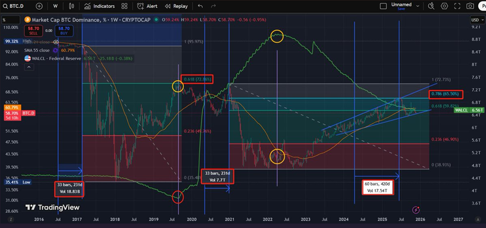The height and width of the screenshot is (228, 486).
Task: Click the % unit box above the left scale
Action: 11,20
